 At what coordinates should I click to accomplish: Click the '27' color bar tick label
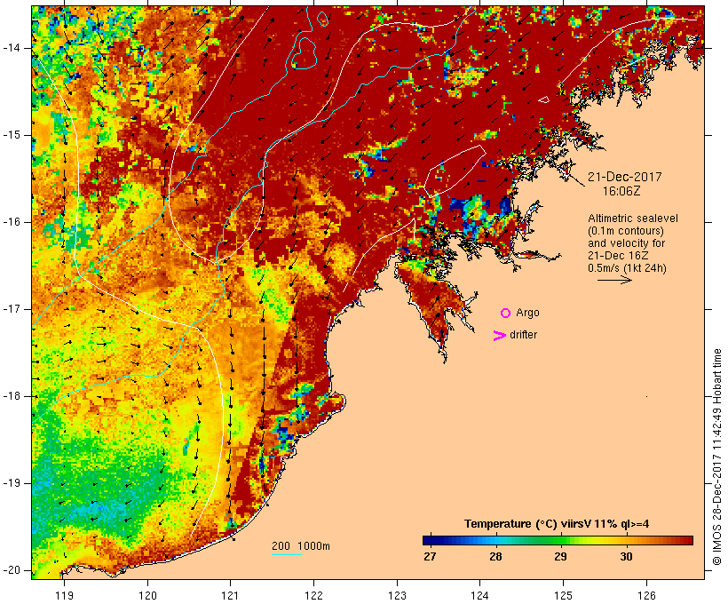pos(430,557)
